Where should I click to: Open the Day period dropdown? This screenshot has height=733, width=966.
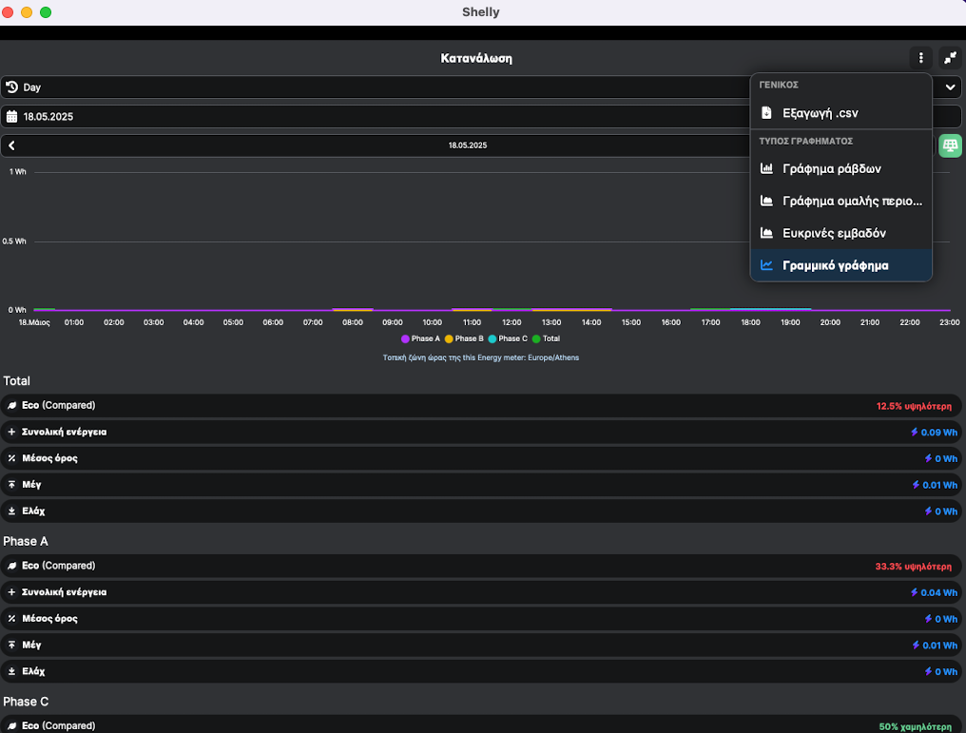(480, 87)
